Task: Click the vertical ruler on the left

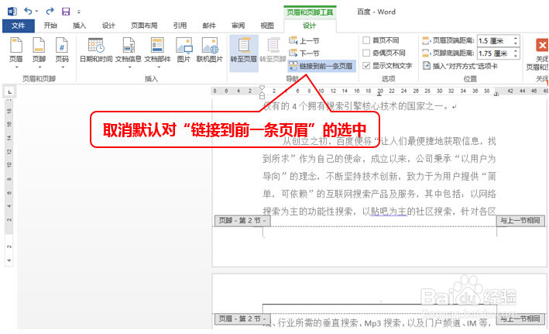Action: pyautogui.click(x=9, y=182)
